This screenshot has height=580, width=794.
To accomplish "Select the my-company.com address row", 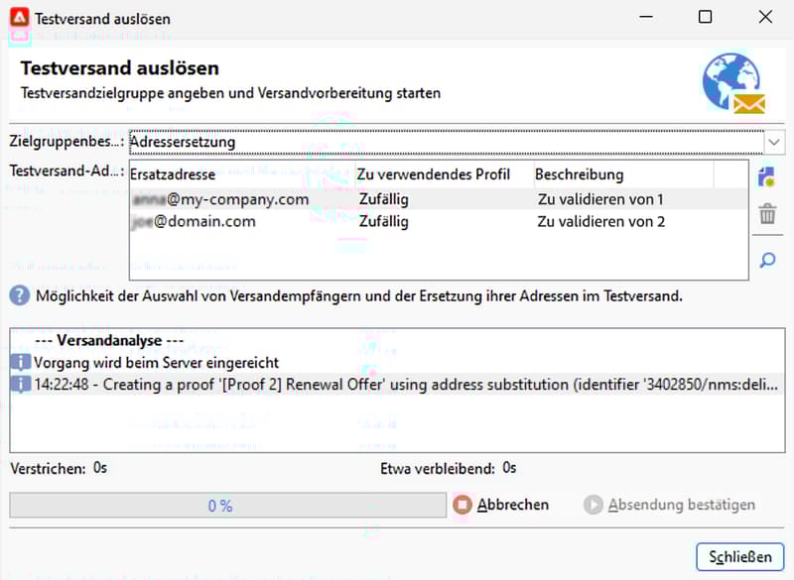I will [439, 199].
